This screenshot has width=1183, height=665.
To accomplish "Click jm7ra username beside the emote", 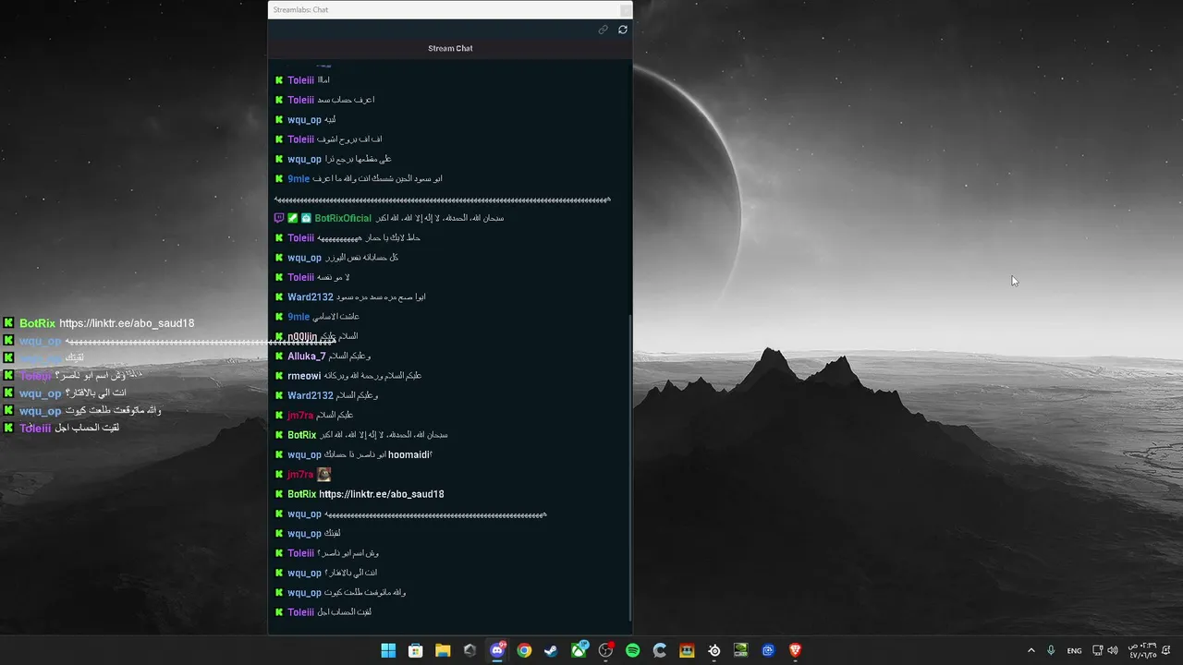I will point(300,475).
